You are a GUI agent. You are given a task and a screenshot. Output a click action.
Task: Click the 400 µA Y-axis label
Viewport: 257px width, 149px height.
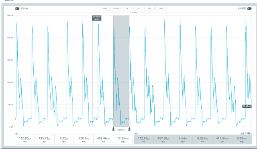[x=10, y=38]
